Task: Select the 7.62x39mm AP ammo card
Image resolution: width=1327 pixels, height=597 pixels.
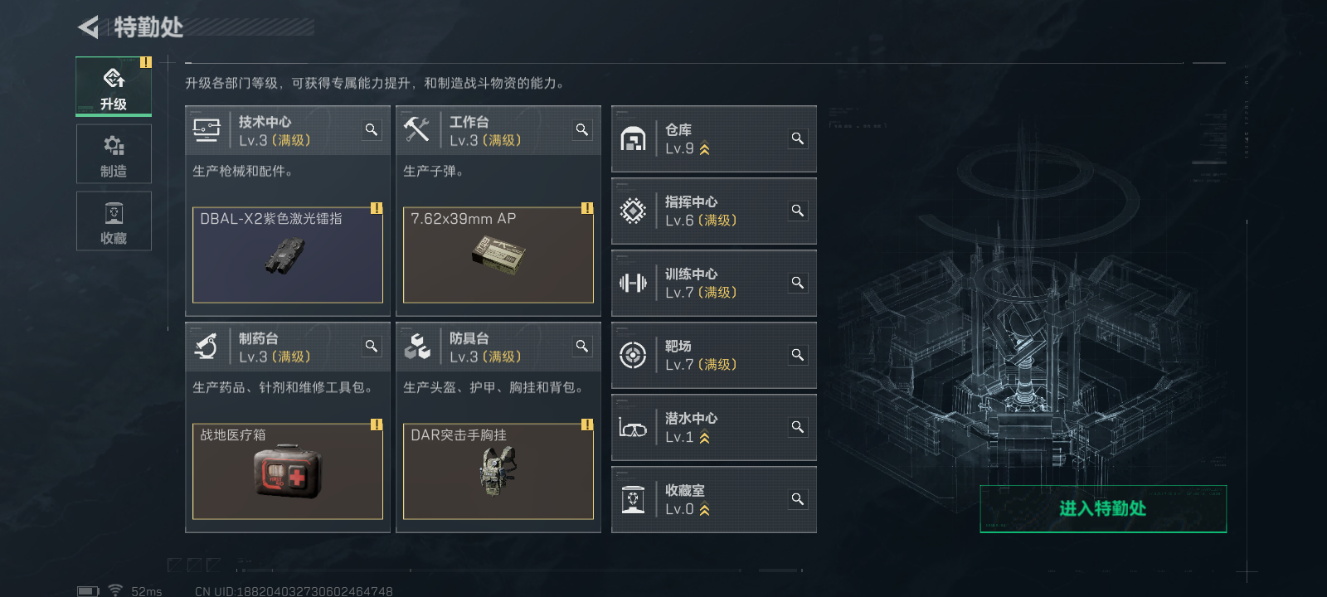Action: click(498, 255)
